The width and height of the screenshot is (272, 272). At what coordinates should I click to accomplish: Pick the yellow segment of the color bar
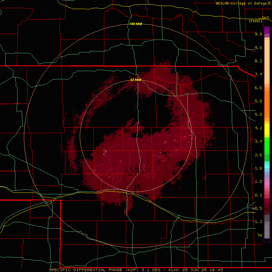(x=267, y=129)
